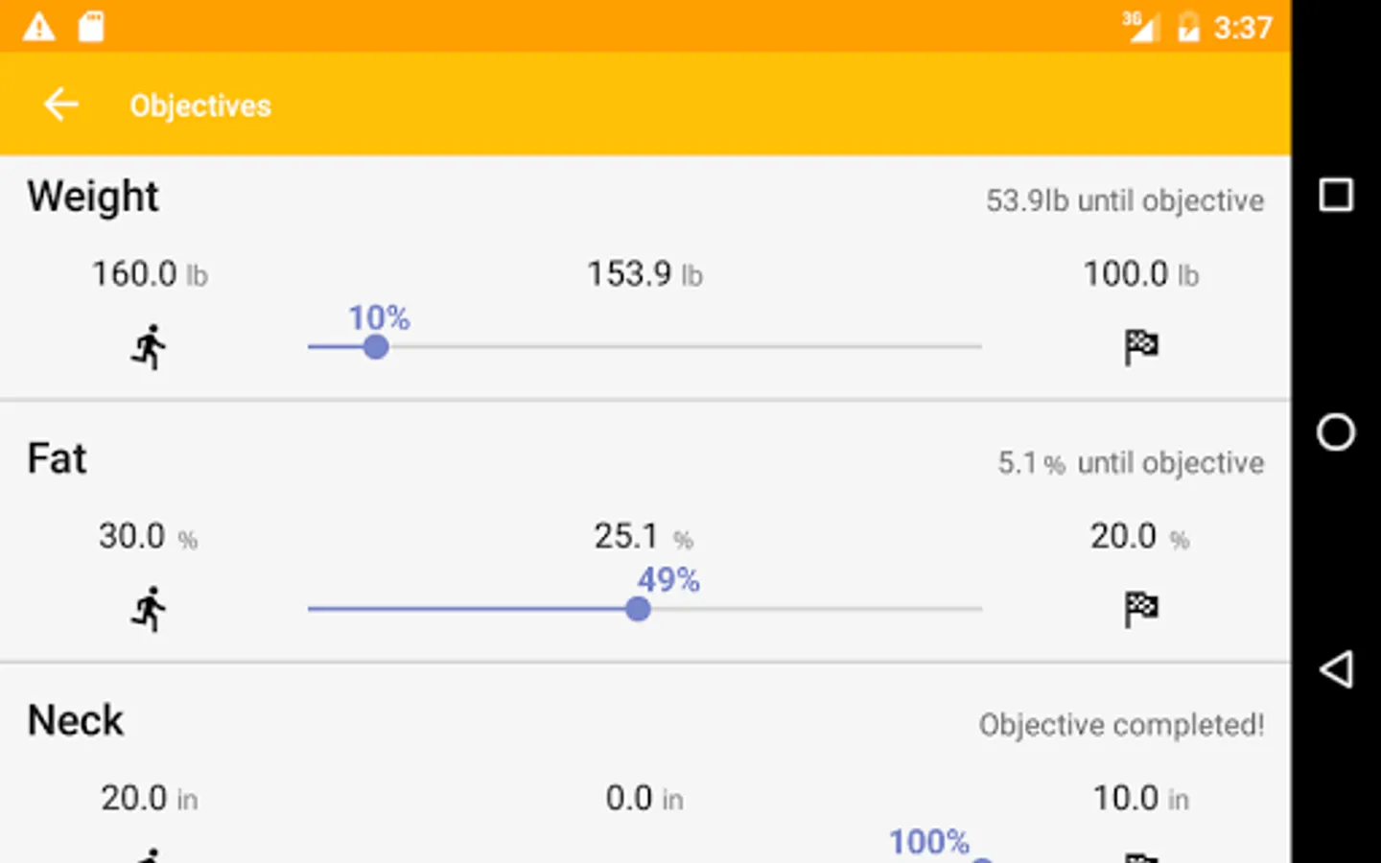Select the Neck objective heading
The image size is (1381, 863).
point(76,720)
